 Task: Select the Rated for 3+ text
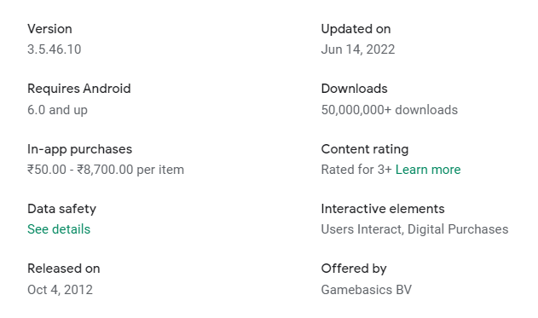click(x=356, y=170)
